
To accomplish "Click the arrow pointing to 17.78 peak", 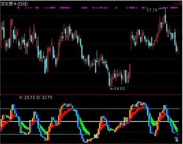I will tap(161, 8).
